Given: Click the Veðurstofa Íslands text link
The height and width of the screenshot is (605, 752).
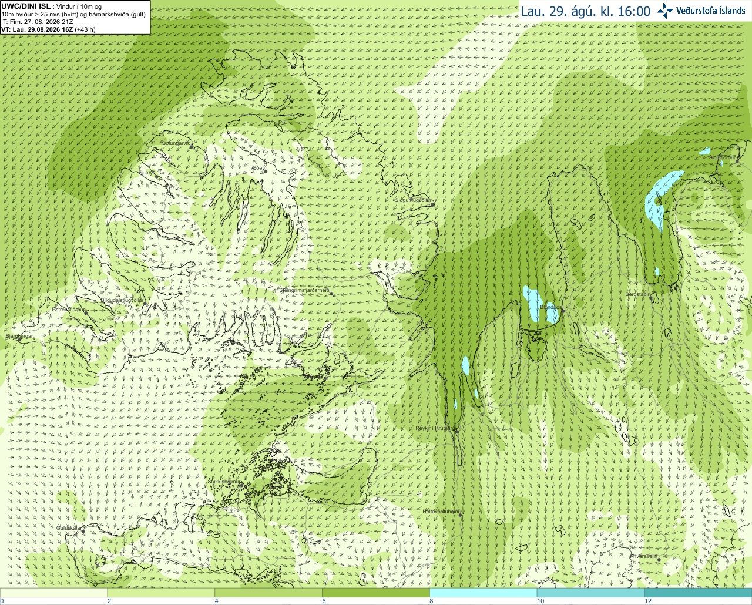Looking at the screenshot, I should 711,11.
